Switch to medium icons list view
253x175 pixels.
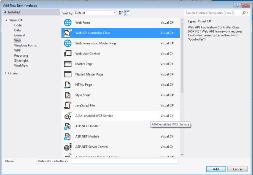(127, 13)
